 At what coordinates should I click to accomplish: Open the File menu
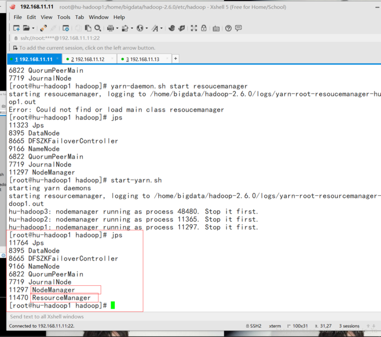tap(17, 17)
